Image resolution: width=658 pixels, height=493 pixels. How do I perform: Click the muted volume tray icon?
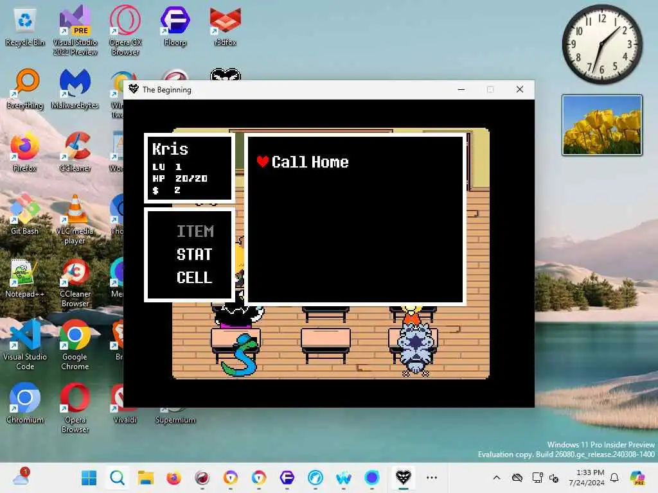tap(554, 478)
